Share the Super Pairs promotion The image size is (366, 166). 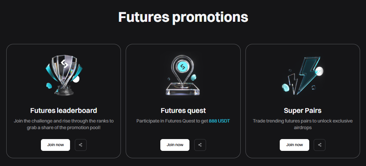tap(320, 145)
